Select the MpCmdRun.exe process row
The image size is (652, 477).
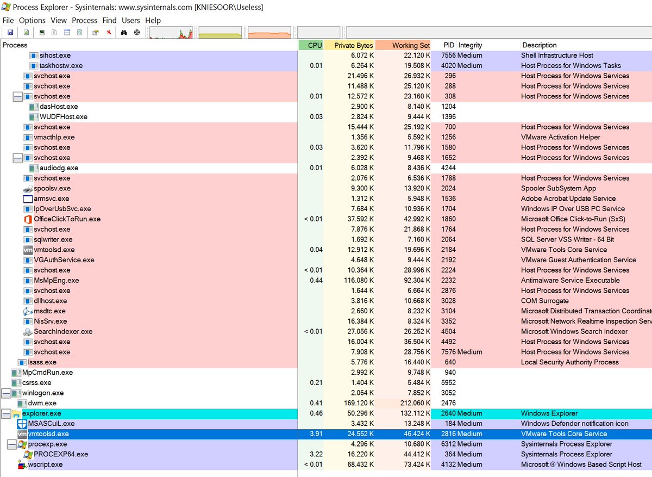pyautogui.click(x=326, y=373)
